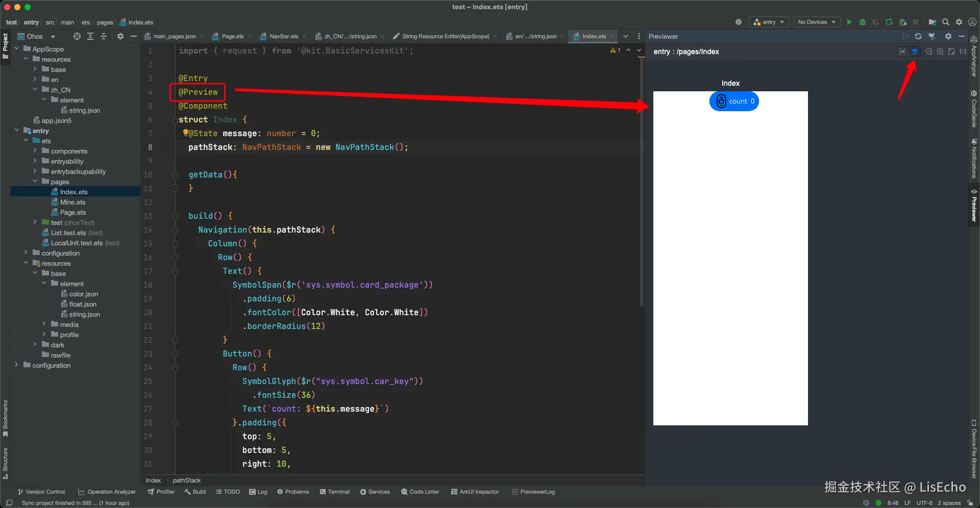Open the CodeGenie side panel

click(x=974, y=109)
